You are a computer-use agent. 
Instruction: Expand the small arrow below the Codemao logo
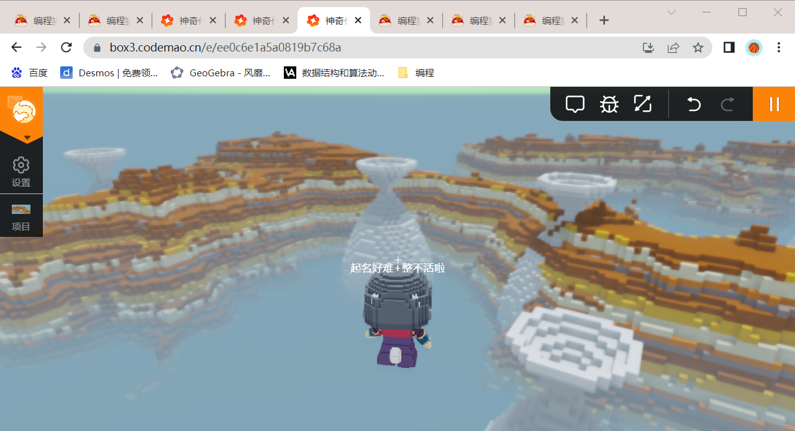coord(27,138)
